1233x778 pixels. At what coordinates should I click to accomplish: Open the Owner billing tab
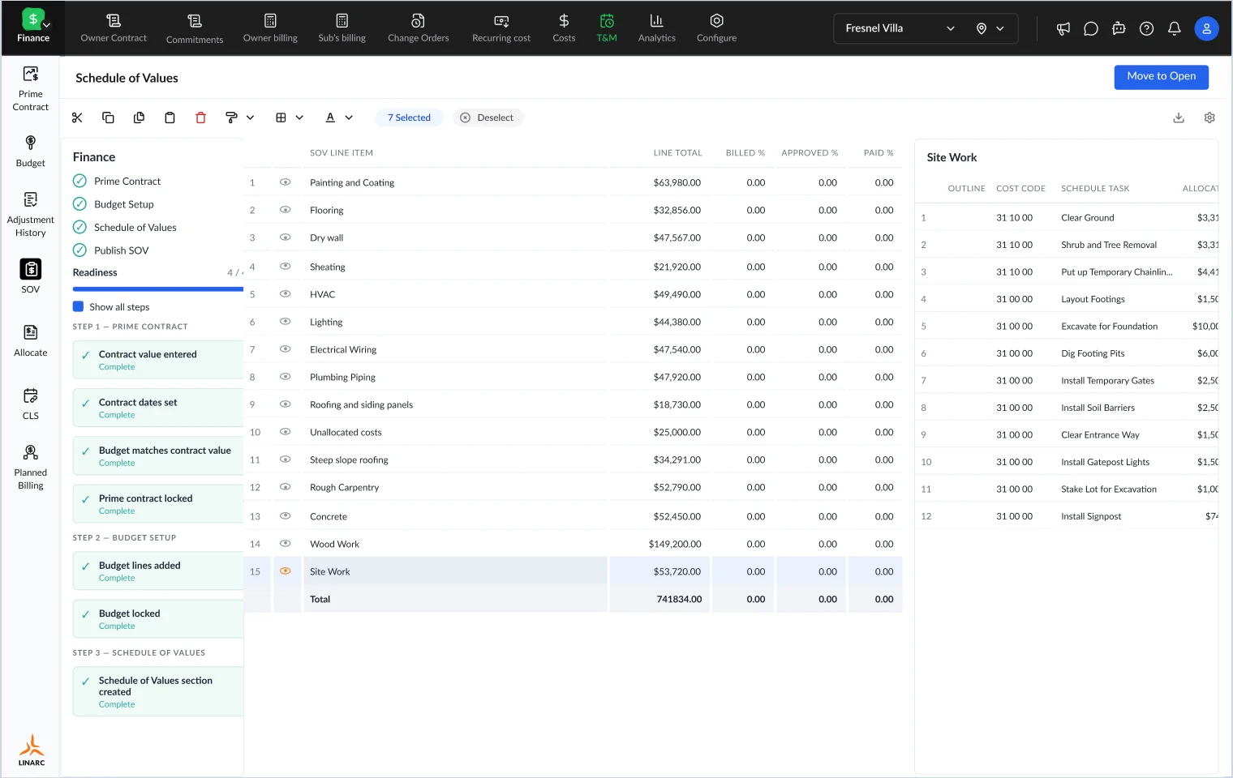pyautogui.click(x=270, y=28)
